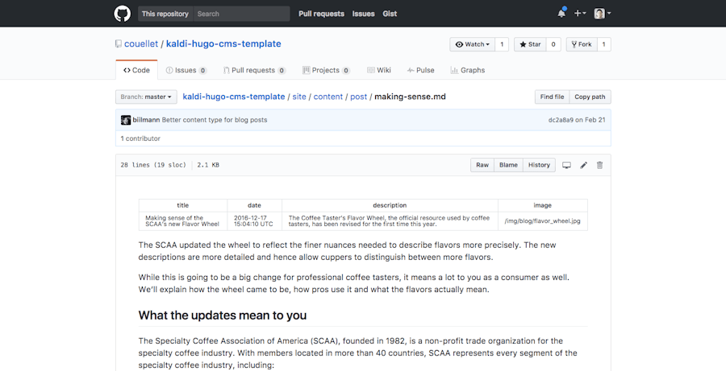The image size is (726, 371).
Task: Go to Pull requests in header
Action: (321, 14)
